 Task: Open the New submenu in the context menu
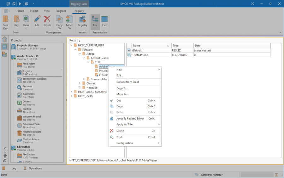[x=135, y=70]
